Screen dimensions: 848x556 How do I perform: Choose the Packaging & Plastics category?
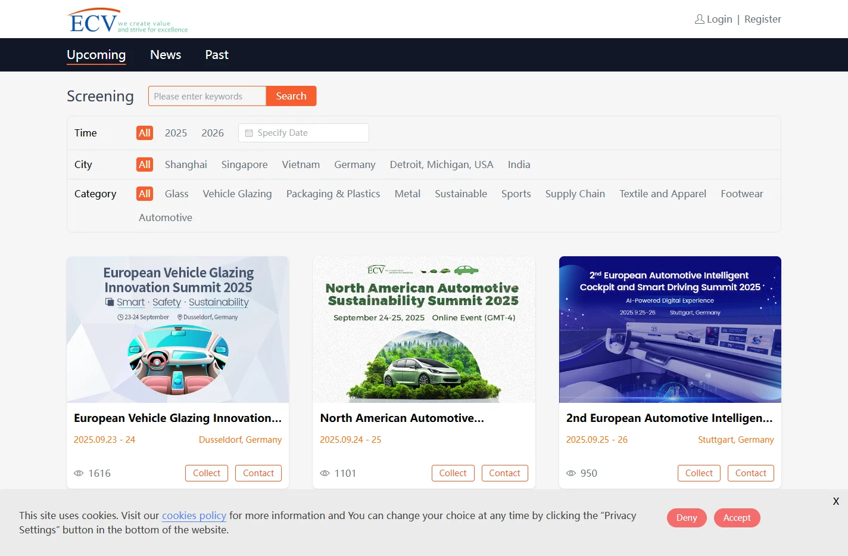333,194
